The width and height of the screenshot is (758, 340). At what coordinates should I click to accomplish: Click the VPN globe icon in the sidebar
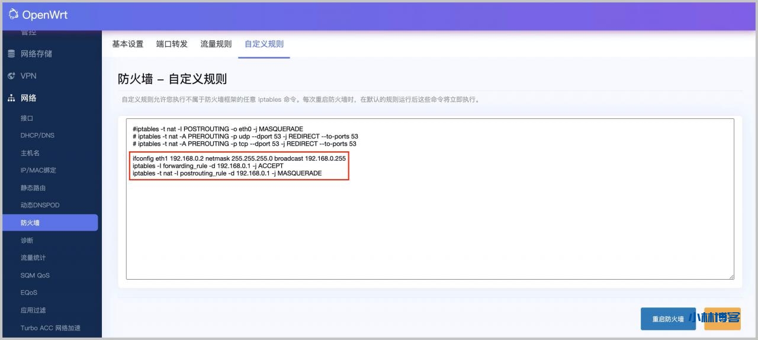coord(11,76)
